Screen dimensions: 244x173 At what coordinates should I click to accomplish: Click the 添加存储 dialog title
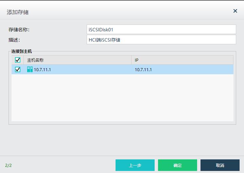[18, 12]
